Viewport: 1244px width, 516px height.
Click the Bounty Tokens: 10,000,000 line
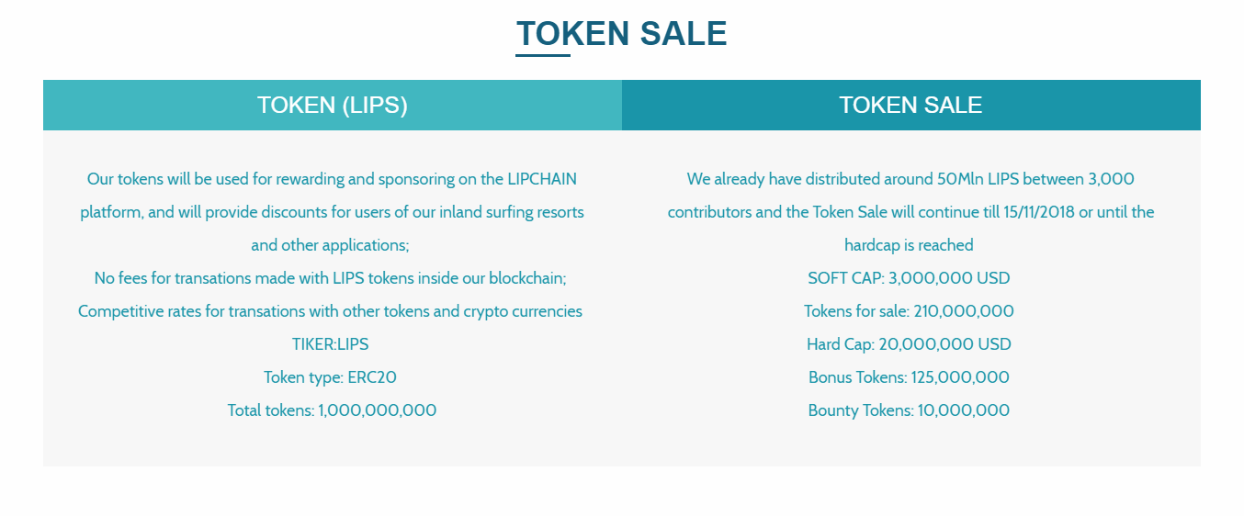coord(909,410)
